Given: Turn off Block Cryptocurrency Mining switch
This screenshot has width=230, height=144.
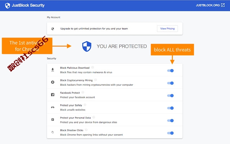Looking at the screenshot, I should coord(170,83).
